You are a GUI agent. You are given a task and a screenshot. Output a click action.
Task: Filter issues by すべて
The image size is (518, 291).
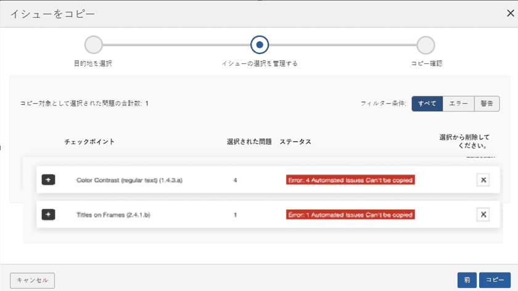(x=427, y=103)
